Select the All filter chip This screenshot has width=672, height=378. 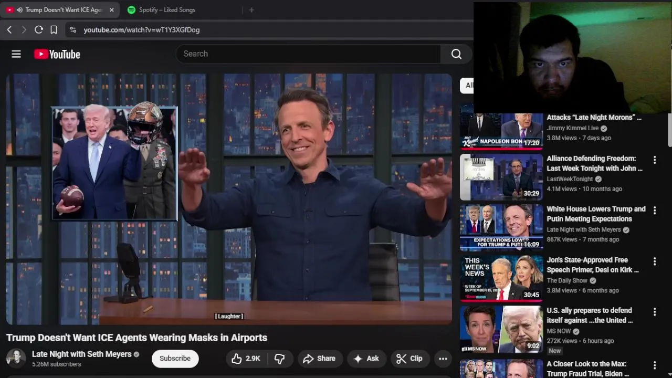coord(467,85)
